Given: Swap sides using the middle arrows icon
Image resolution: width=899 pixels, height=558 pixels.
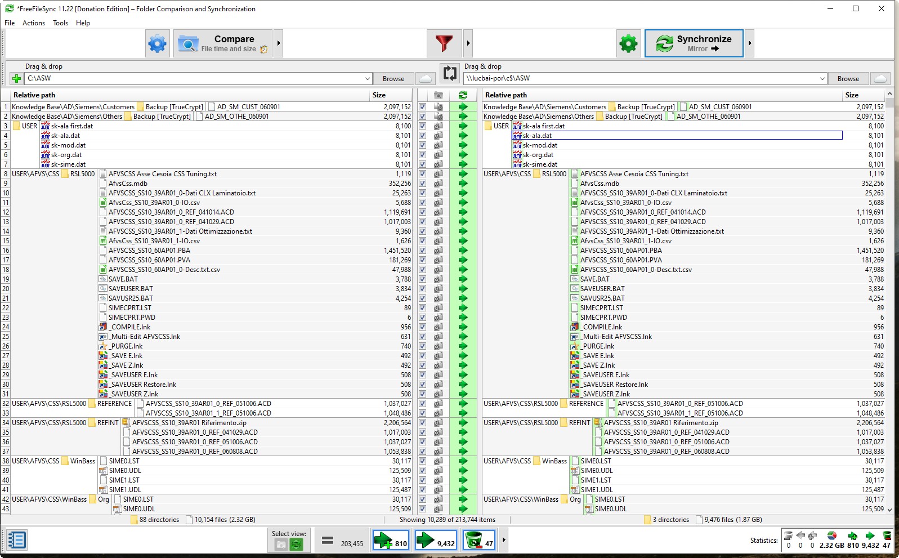Looking at the screenshot, I should [x=449, y=73].
